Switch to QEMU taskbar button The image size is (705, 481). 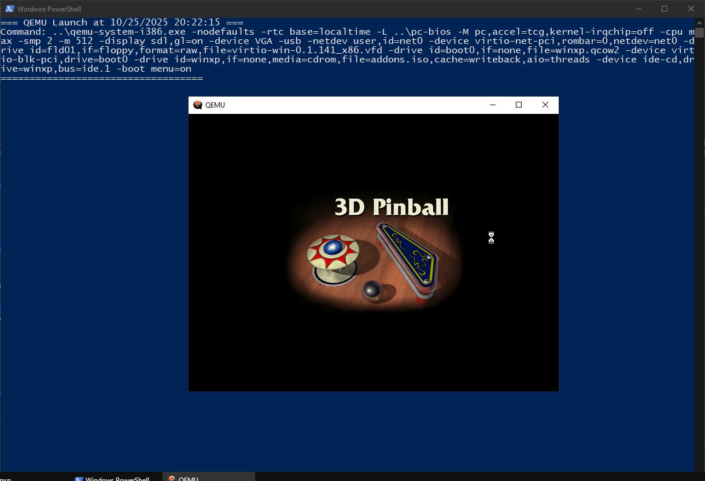(208, 478)
